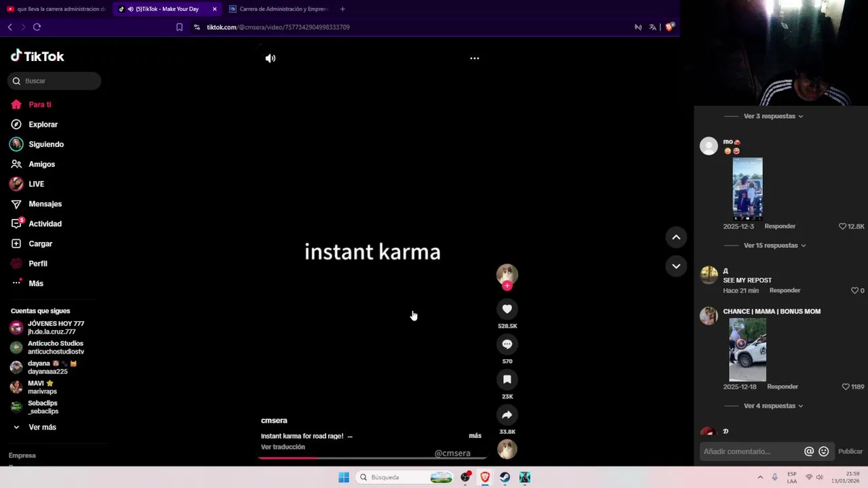Image resolution: width=868 pixels, height=488 pixels.
Task: Reply to CHANCE MAMA BONUS MOM comment
Action: pos(783,387)
